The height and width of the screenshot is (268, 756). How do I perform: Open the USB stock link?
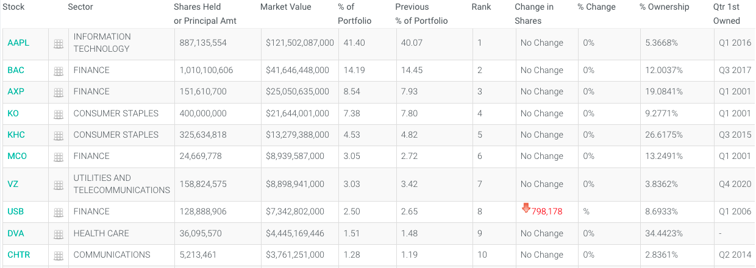pyautogui.click(x=16, y=211)
